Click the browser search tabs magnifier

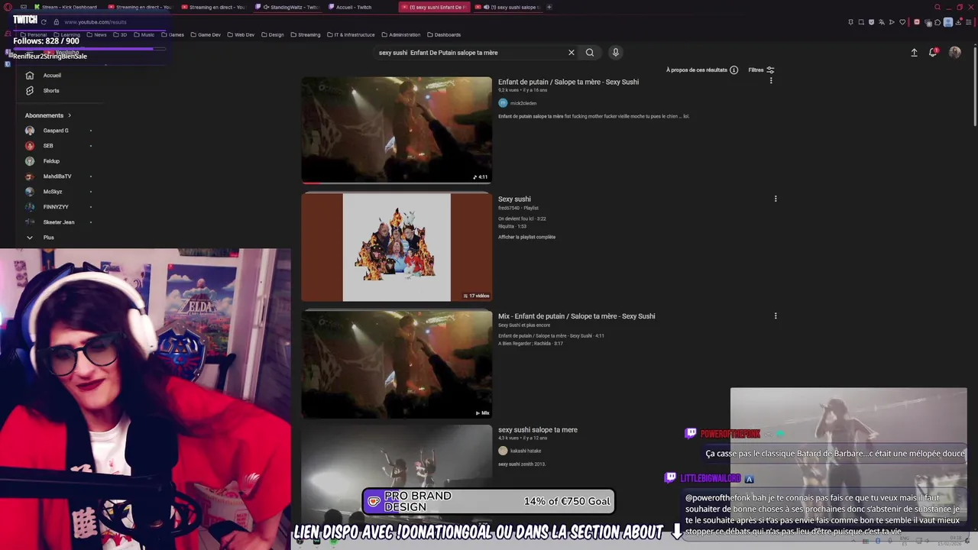(938, 7)
